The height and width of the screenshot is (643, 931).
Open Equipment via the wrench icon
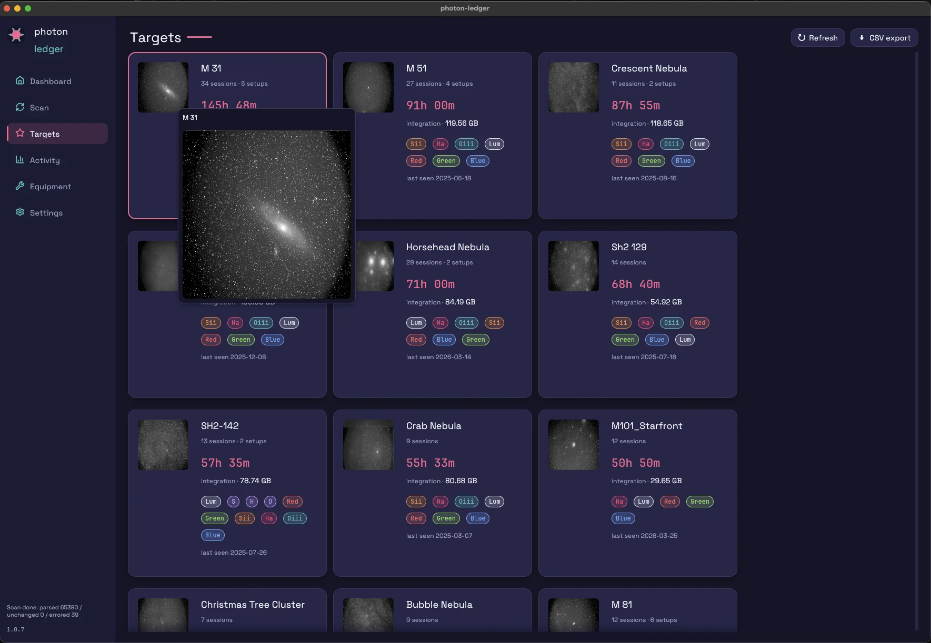(20, 186)
